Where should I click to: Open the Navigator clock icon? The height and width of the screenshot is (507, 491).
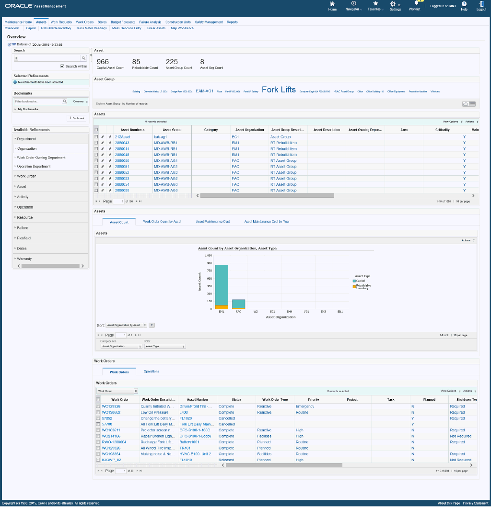pos(353,3)
